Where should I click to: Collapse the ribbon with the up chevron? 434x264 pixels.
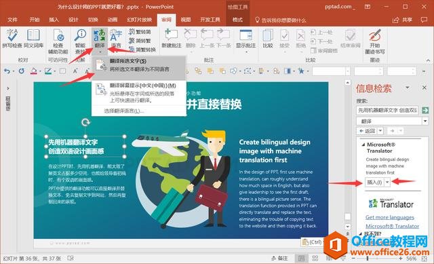pyautogui.click(x=428, y=60)
